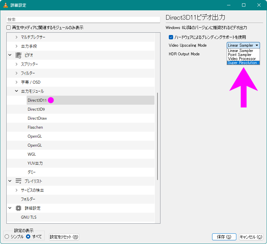This screenshot has width=267, height=244.
Task: Select the シンプル radio button
Action: (x=7, y=237)
